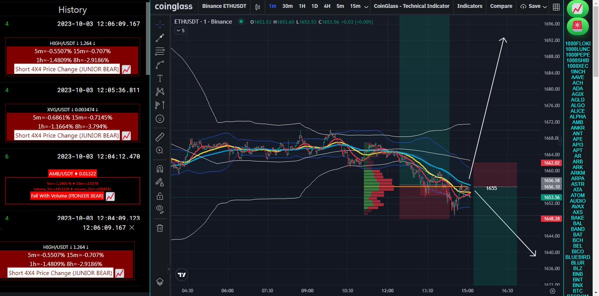This screenshot has height=296, width=599.
Task: Select ATOM in the coin list
Action: coord(578,195)
